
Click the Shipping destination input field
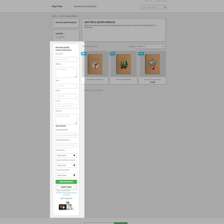tap(66, 145)
